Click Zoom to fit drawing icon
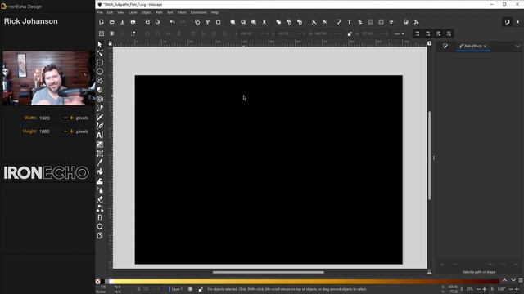 pos(243,22)
